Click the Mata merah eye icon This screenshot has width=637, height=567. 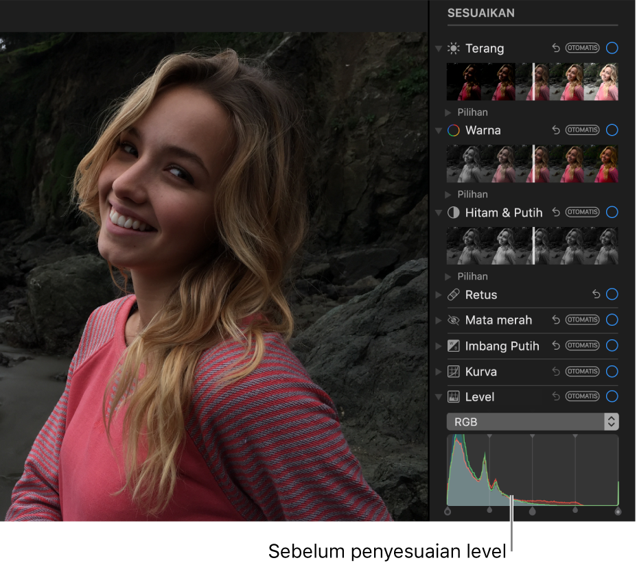pyautogui.click(x=453, y=320)
